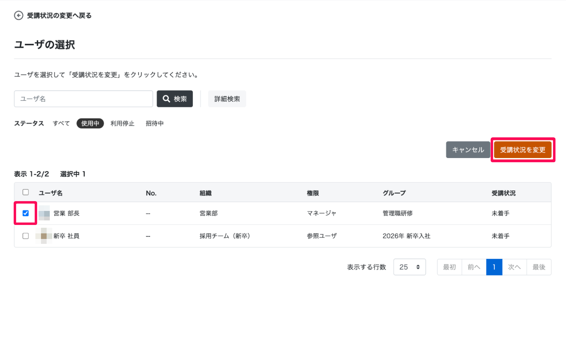Go back via 受講状況の変更へ戻る link

pos(59,15)
